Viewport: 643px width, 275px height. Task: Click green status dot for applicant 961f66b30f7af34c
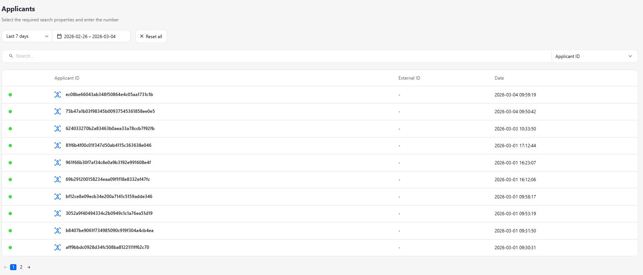pyautogui.click(x=10, y=163)
